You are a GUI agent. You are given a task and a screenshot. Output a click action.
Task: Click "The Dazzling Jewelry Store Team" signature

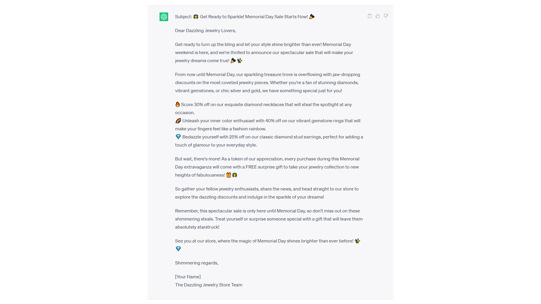(209, 285)
